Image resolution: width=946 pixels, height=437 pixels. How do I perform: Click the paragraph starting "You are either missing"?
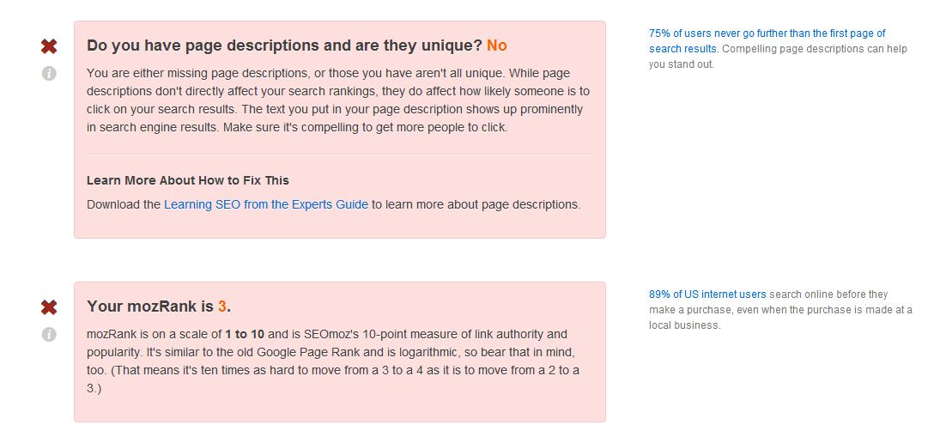[x=338, y=100]
